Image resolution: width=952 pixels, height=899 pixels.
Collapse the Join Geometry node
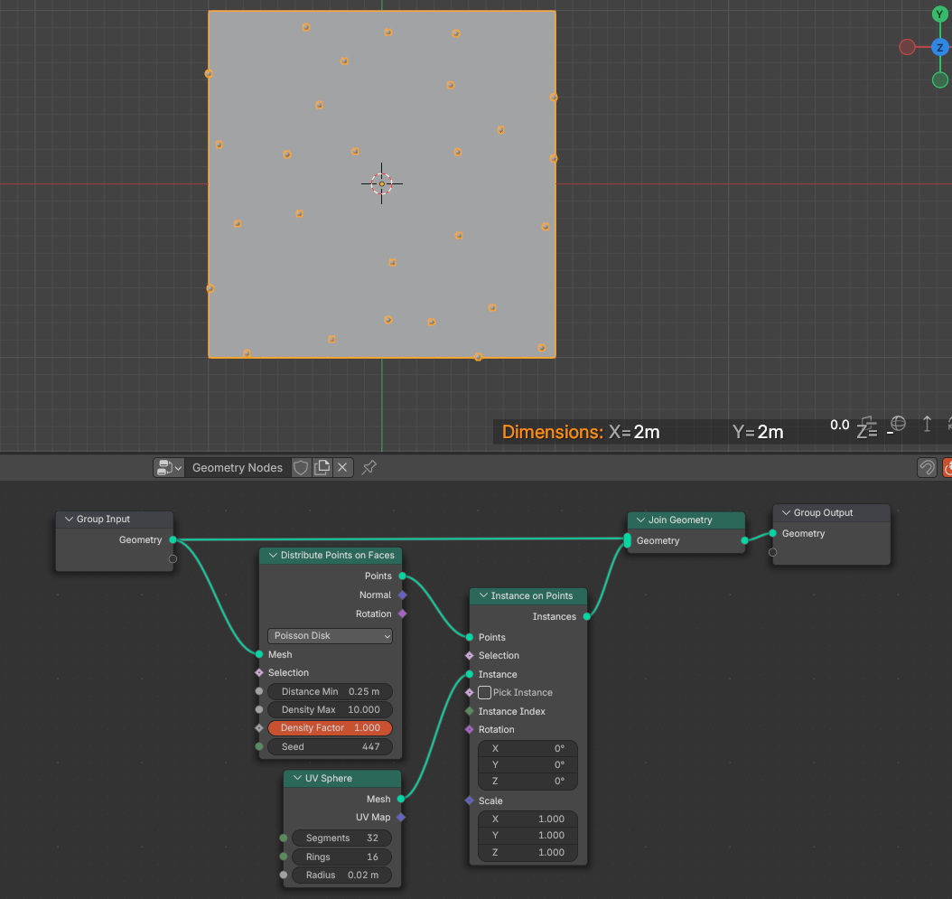tap(640, 520)
